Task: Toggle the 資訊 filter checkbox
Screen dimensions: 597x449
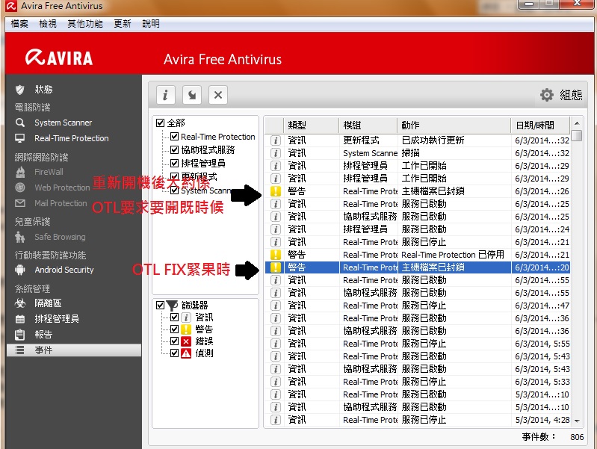Action: (x=174, y=318)
